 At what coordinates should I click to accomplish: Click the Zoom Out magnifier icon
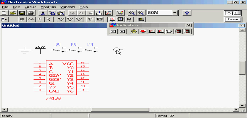tap(132, 13)
